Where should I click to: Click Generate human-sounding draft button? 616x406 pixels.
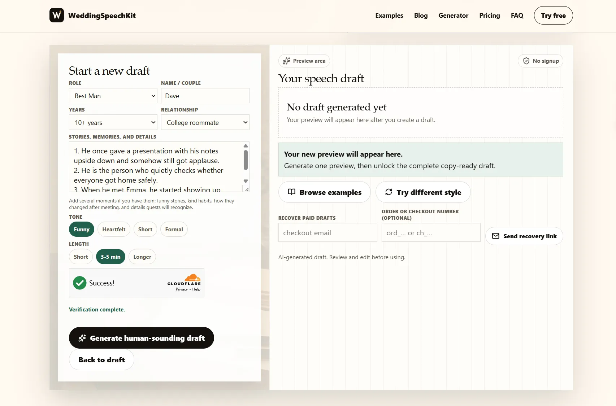click(142, 338)
